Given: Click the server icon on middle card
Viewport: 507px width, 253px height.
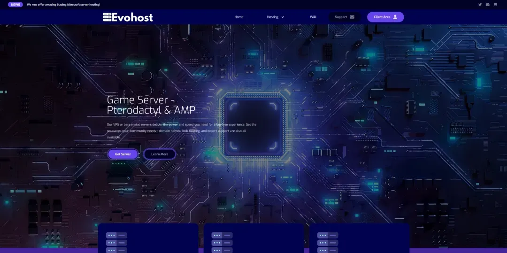Looking at the screenshot, I should pos(222,243).
